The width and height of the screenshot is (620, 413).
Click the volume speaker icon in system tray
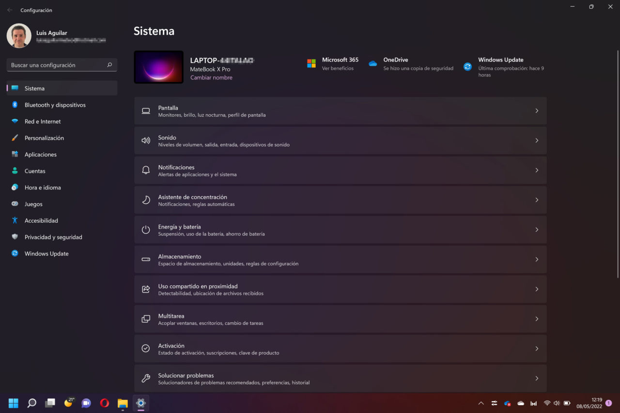coord(557,403)
